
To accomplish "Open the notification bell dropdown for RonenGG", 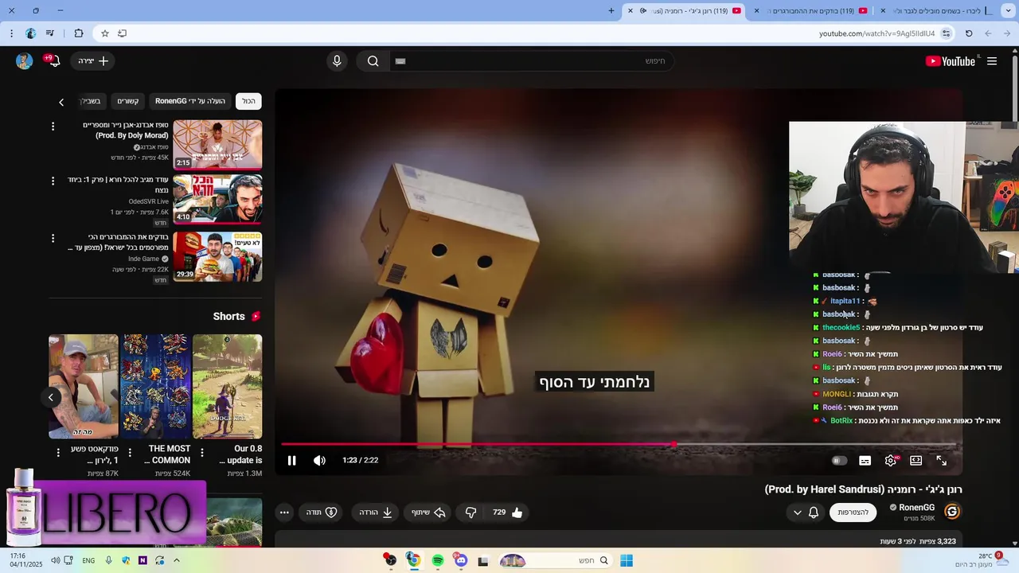I will coord(805,513).
